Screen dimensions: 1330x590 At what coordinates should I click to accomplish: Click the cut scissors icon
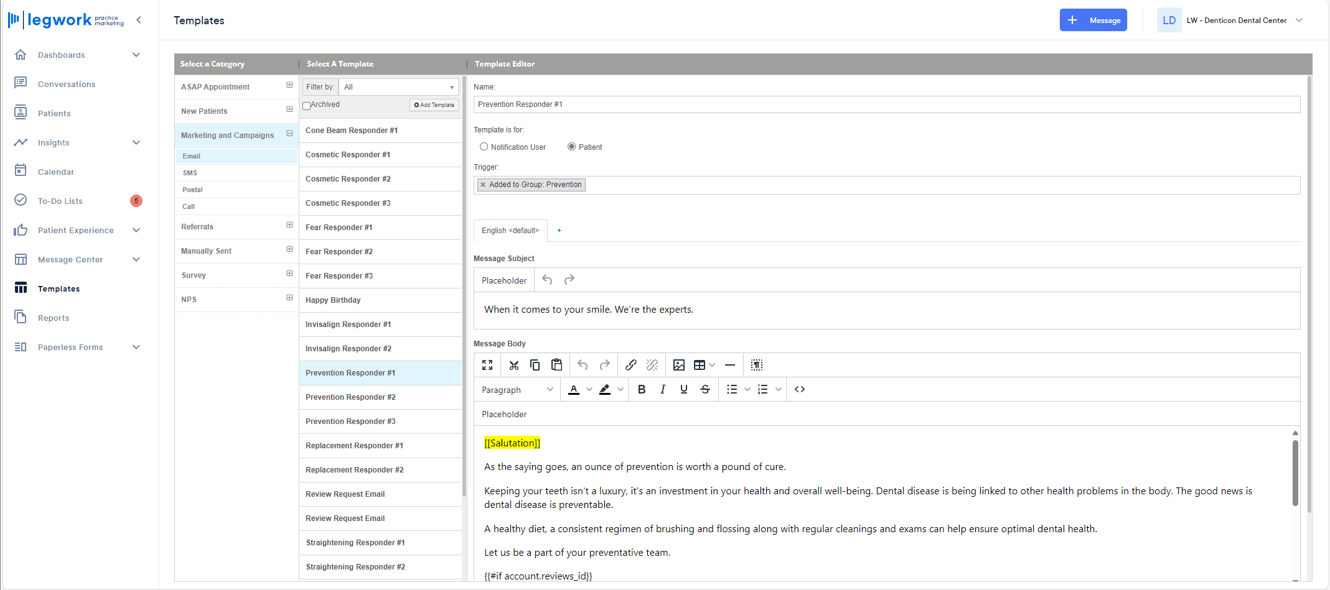[513, 365]
